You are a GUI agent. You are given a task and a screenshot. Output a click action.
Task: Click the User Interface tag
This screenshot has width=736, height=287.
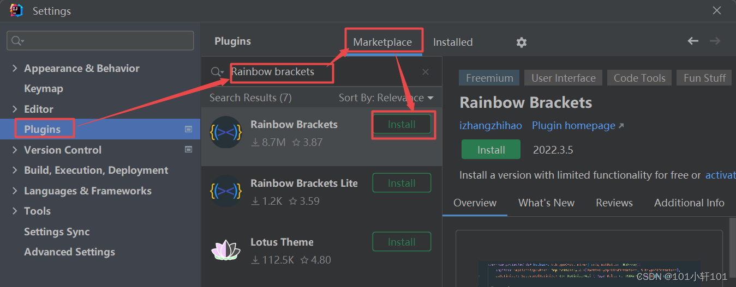pos(564,78)
